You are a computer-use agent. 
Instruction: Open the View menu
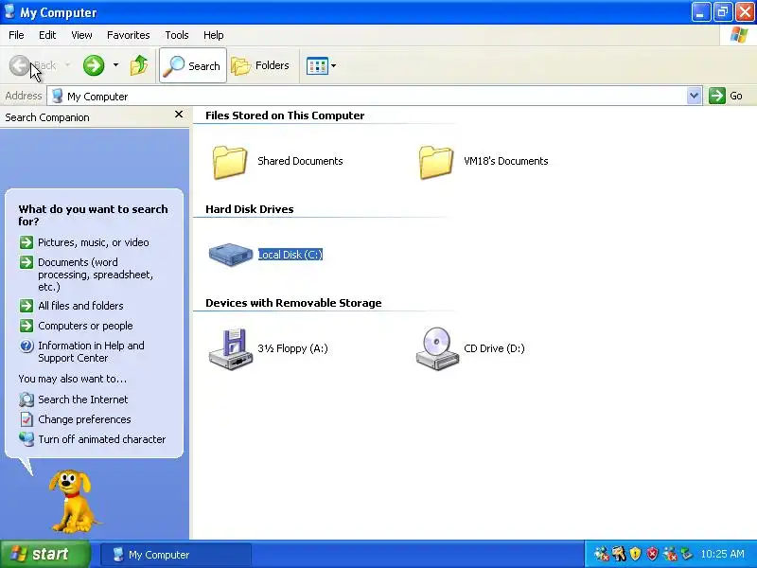81,35
